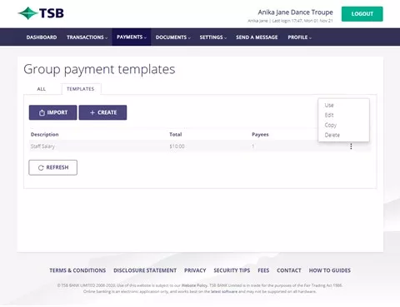The image size is (400, 307).
Task: Open the latest software link
Action: click(x=224, y=291)
